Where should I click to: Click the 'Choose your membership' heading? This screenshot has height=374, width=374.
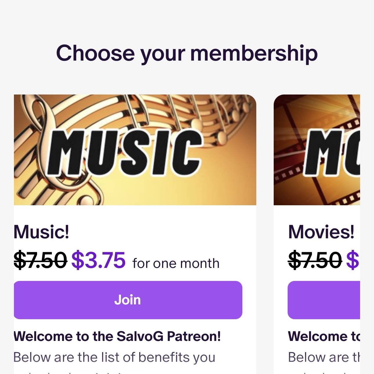pos(187,53)
